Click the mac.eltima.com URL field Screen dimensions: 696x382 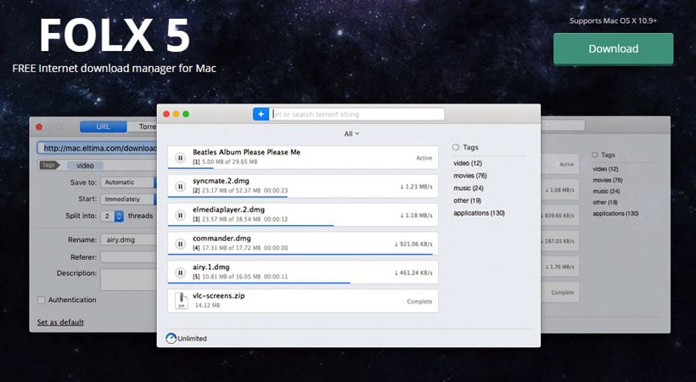point(98,148)
